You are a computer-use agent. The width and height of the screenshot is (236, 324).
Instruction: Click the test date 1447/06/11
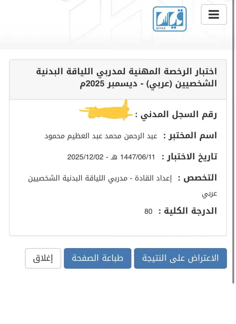(x=138, y=157)
